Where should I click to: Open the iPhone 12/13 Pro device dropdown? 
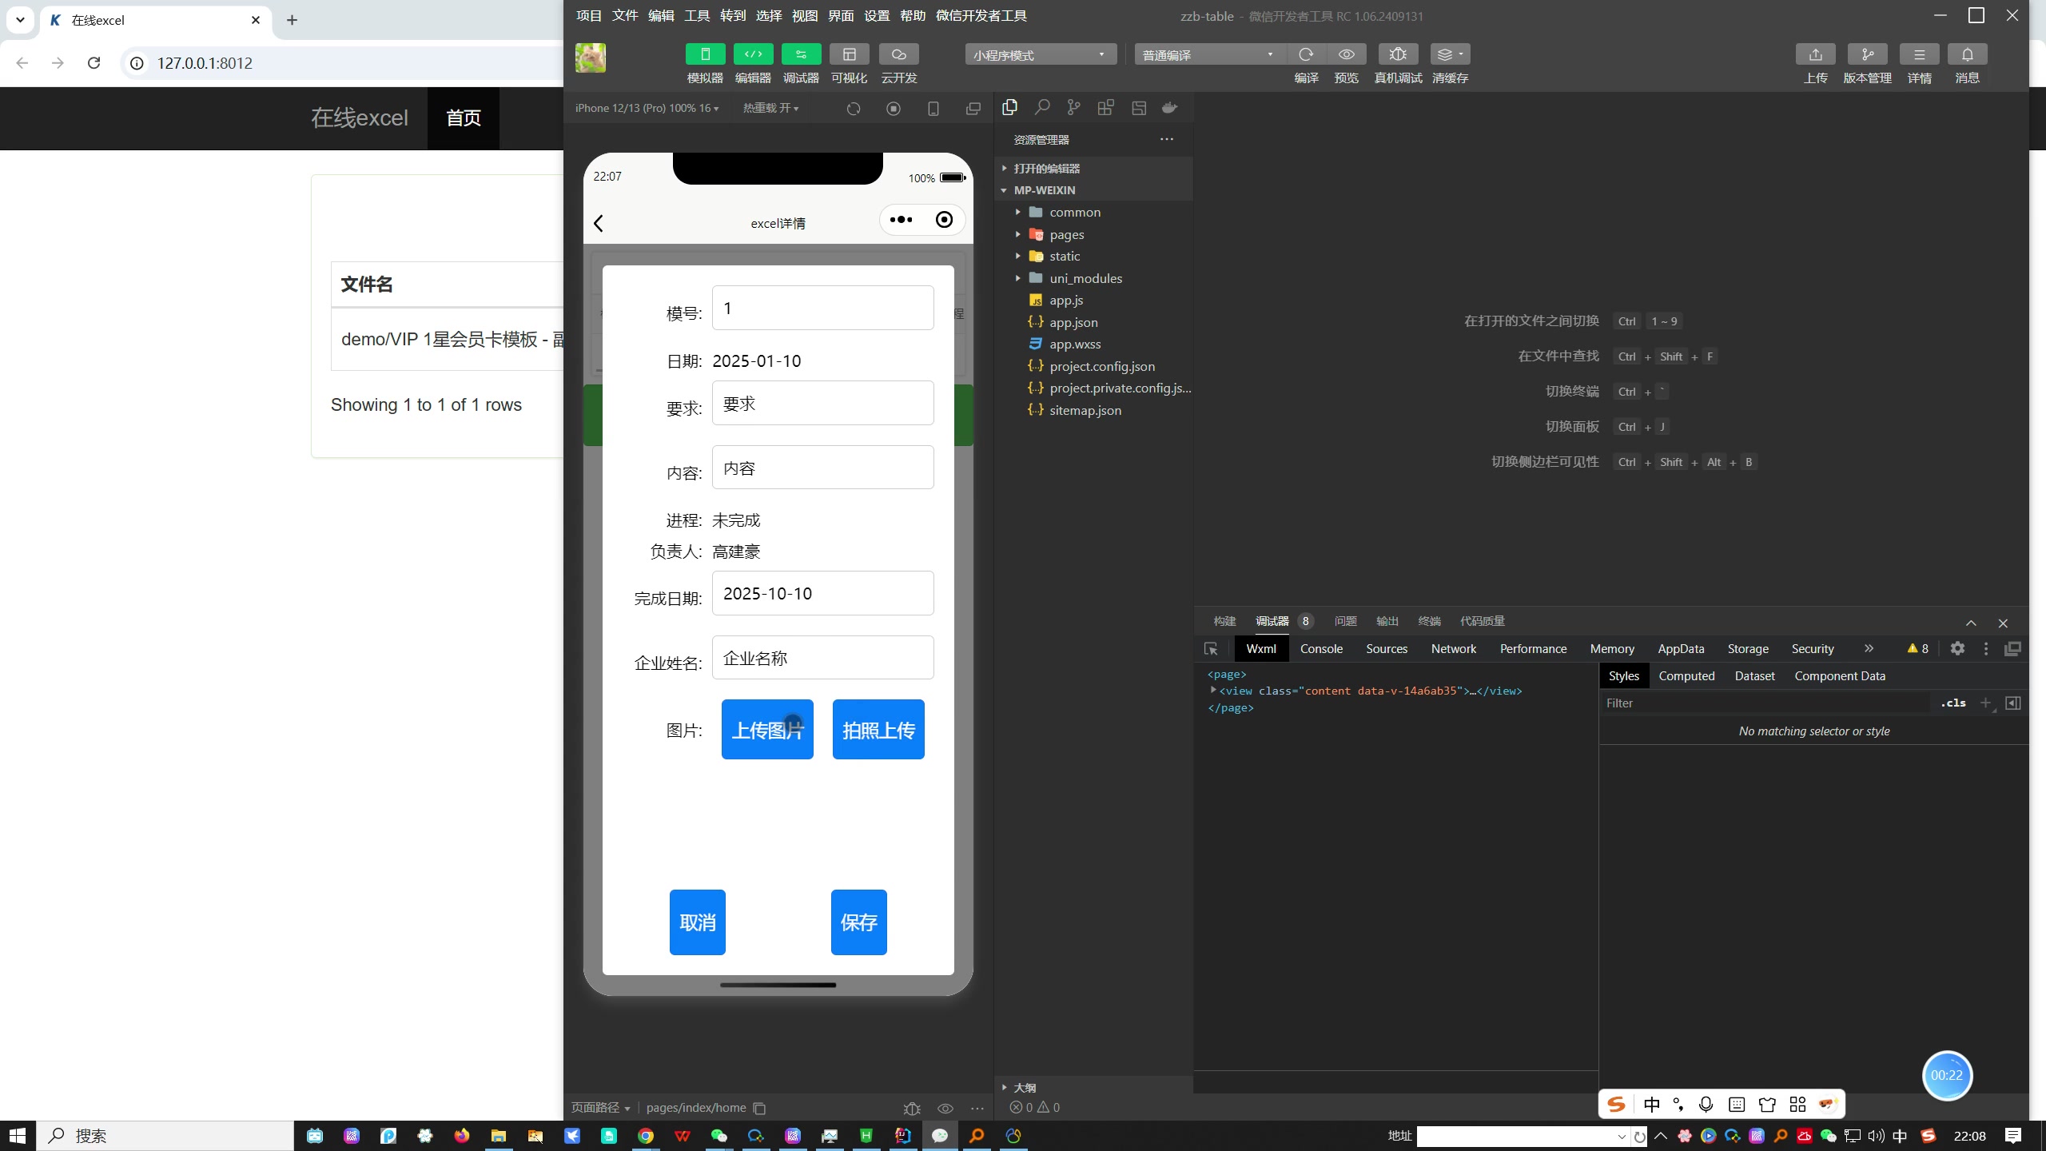647,108
